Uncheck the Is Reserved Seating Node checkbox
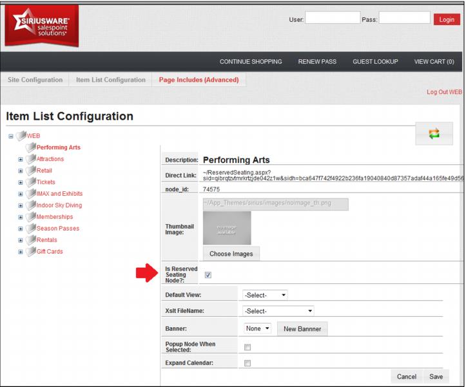The height and width of the screenshot is (387, 466). 208,275
